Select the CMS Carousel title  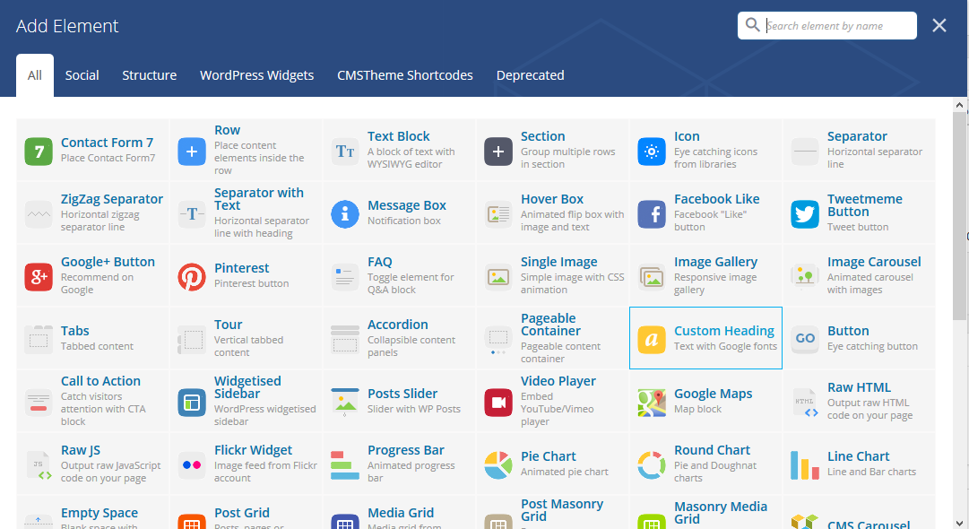pos(869,525)
